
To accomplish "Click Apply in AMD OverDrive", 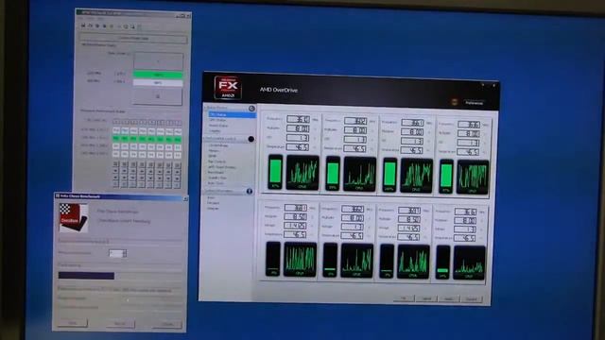I will [449, 299].
